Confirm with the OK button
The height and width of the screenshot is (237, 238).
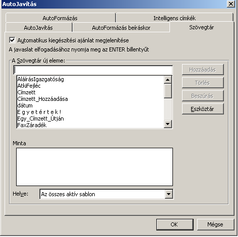[x=174, y=224]
